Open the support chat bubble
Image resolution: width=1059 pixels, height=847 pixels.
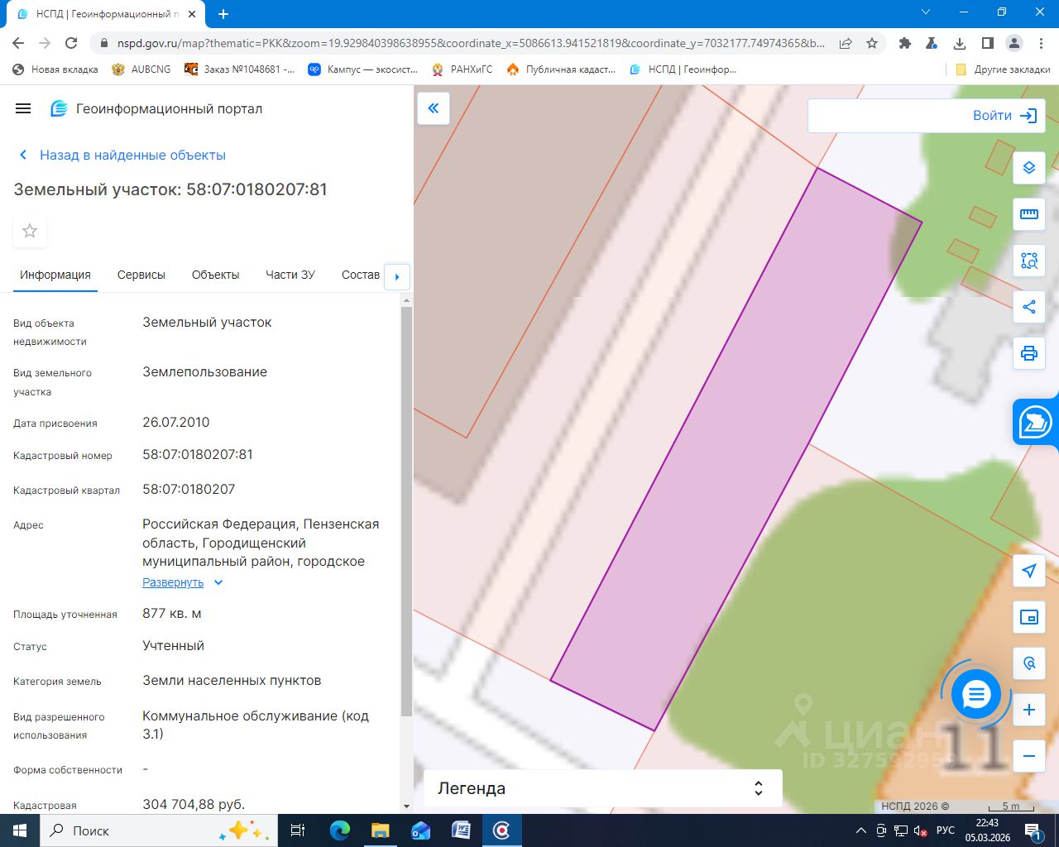(x=976, y=694)
